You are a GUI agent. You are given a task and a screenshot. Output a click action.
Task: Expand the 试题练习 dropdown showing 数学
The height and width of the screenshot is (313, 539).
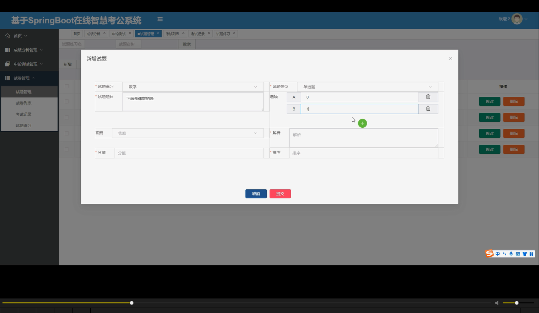click(193, 86)
